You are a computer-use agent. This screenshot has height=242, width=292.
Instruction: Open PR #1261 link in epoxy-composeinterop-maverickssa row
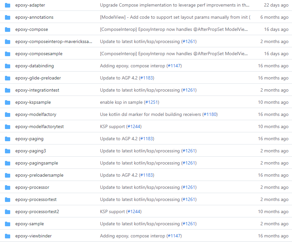pos(189,42)
